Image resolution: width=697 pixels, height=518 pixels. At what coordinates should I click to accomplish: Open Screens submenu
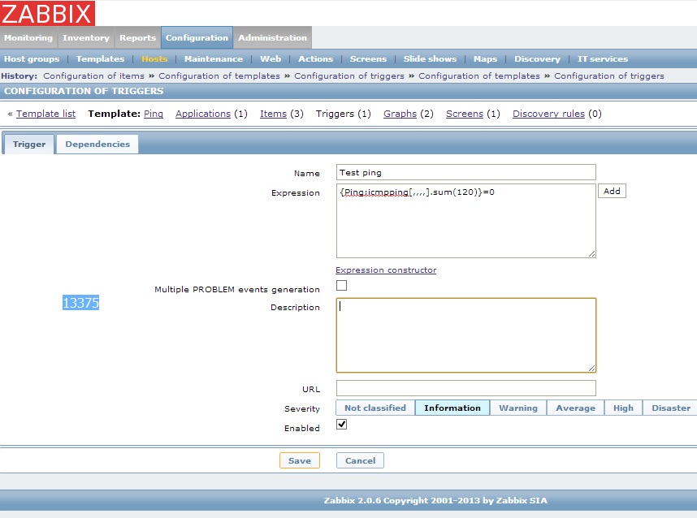(x=368, y=58)
